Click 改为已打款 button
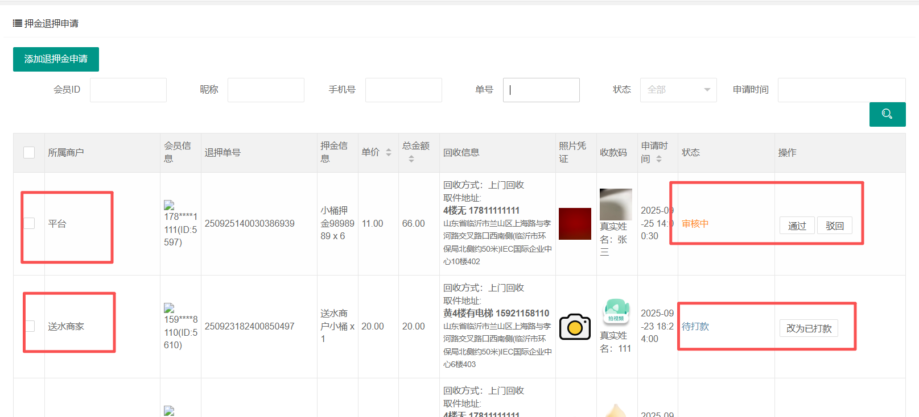The image size is (919, 417). pos(808,328)
